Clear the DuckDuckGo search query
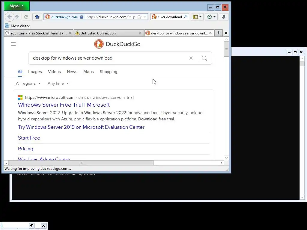 (x=191, y=58)
